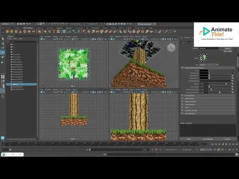Collapse the expanded material attributes section

click(182, 68)
